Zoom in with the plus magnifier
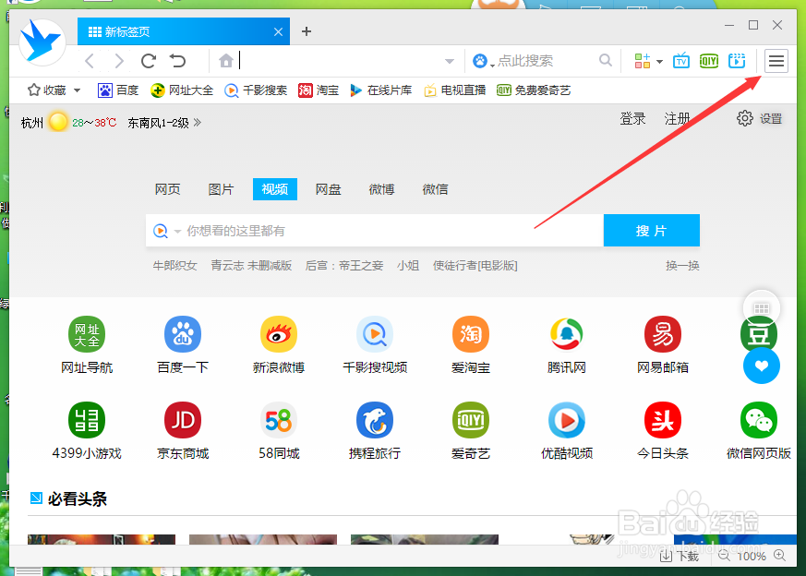The height and width of the screenshot is (576, 806). (780, 556)
